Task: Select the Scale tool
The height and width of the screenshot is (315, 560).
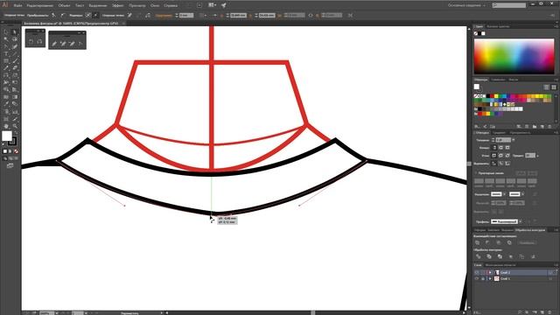Action: (15, 75)
